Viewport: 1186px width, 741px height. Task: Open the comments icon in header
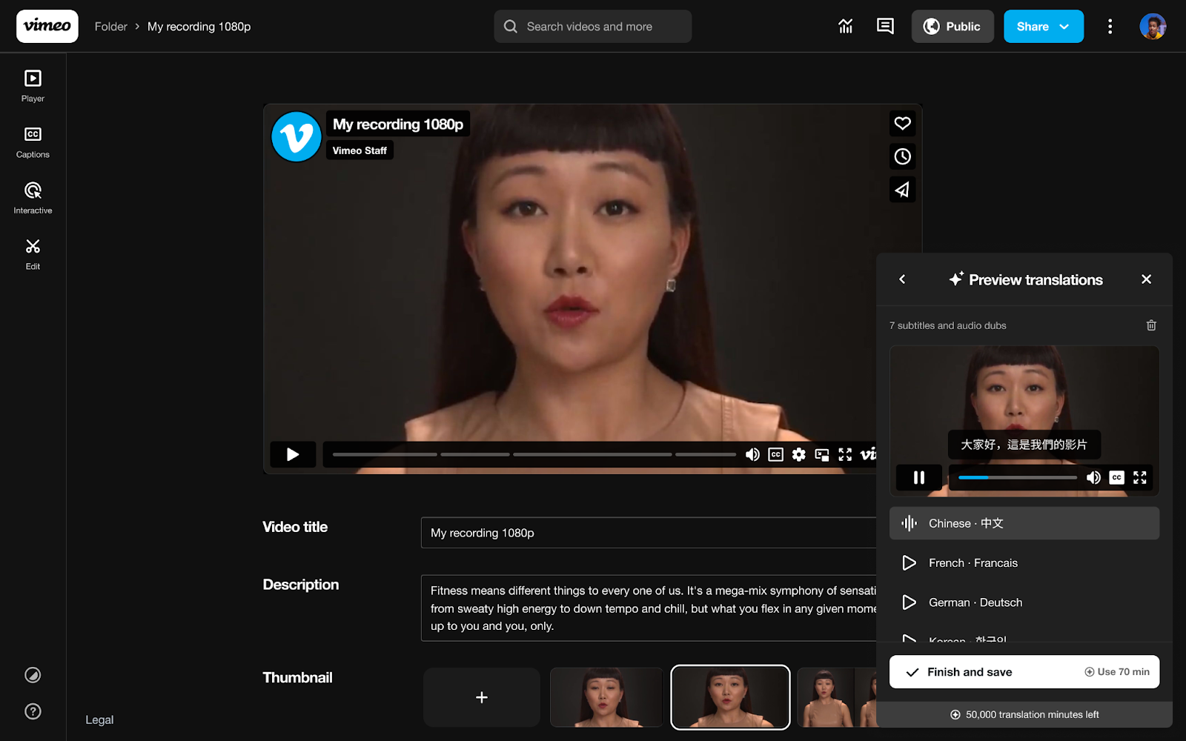885,27
